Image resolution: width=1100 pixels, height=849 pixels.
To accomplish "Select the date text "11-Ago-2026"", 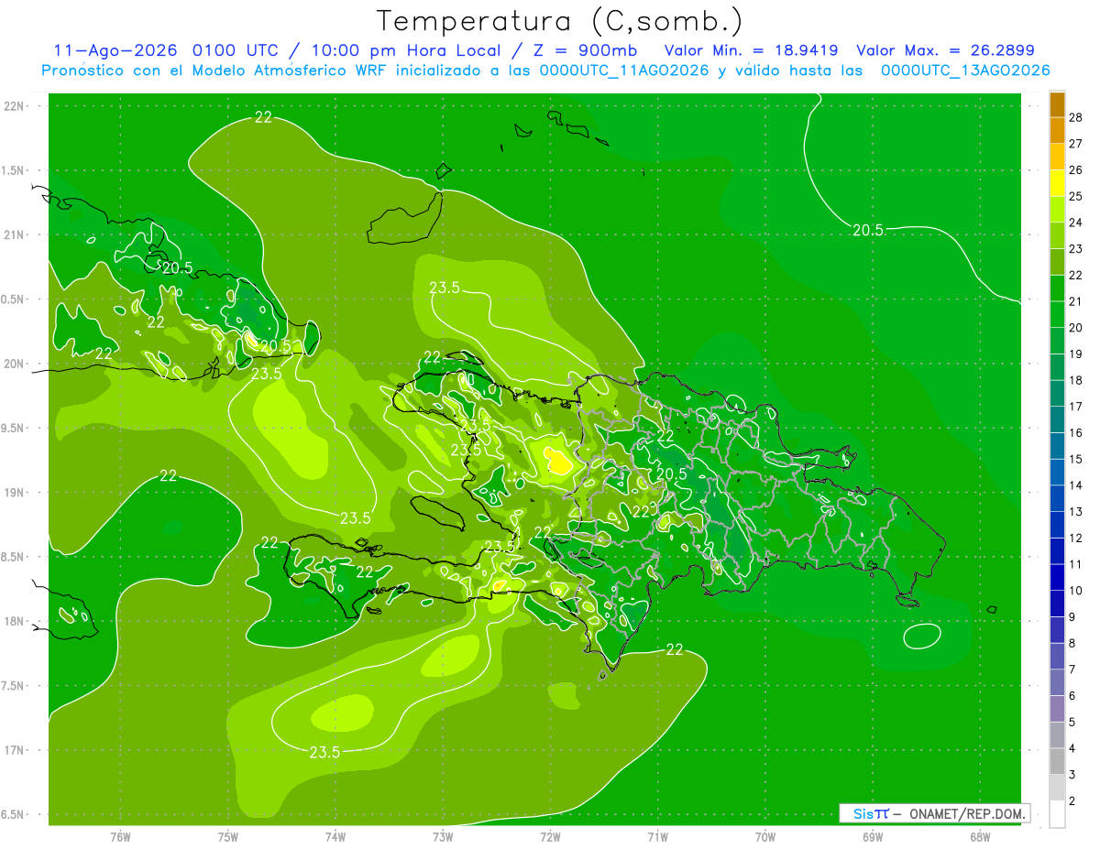I will coord(115,50).
